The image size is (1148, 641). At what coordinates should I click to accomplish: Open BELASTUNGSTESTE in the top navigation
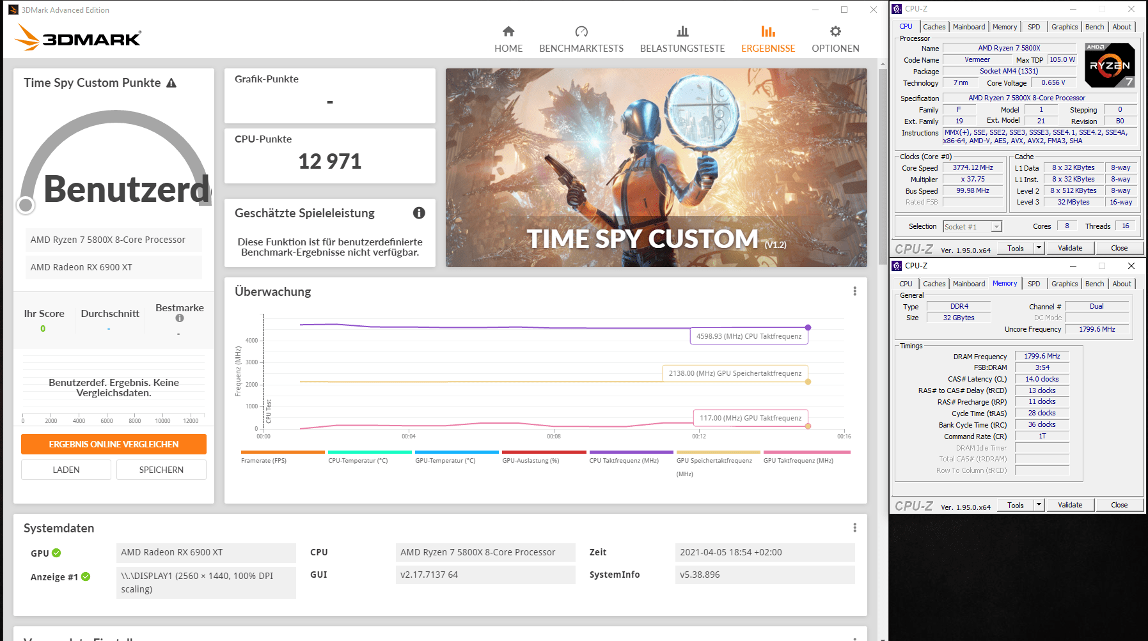point(682,40)
